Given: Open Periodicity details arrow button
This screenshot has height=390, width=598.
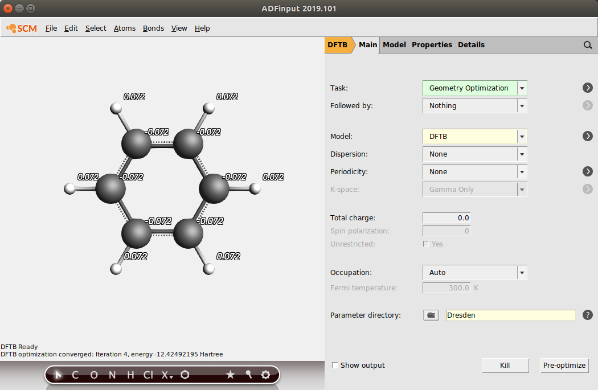Looking at the screenshot, I should point(588,171).
